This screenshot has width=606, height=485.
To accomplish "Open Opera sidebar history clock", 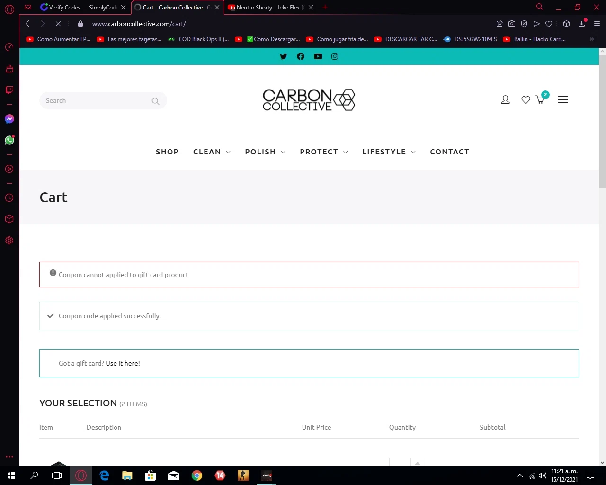I will [x=9, y=198].
